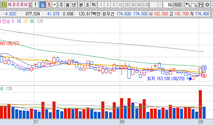Click the floppy disk save icon

(x=201, y=5)
